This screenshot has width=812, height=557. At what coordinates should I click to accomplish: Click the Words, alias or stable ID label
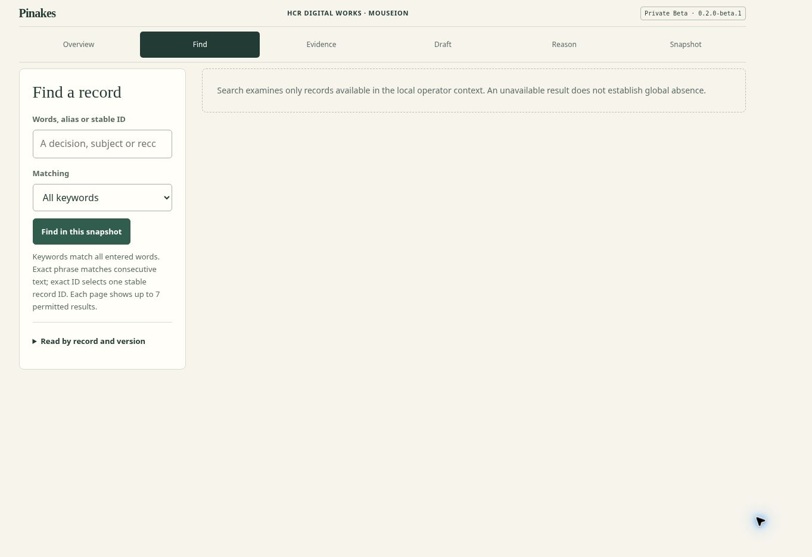79,119
